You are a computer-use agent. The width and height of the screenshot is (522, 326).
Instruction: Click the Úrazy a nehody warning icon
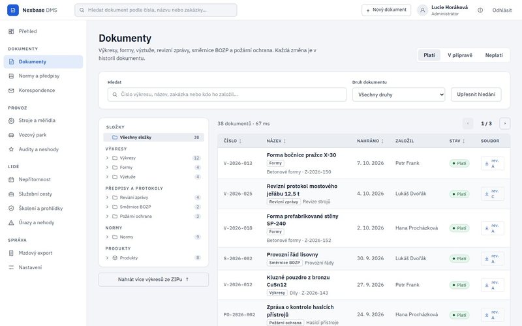tap(11, 222)
